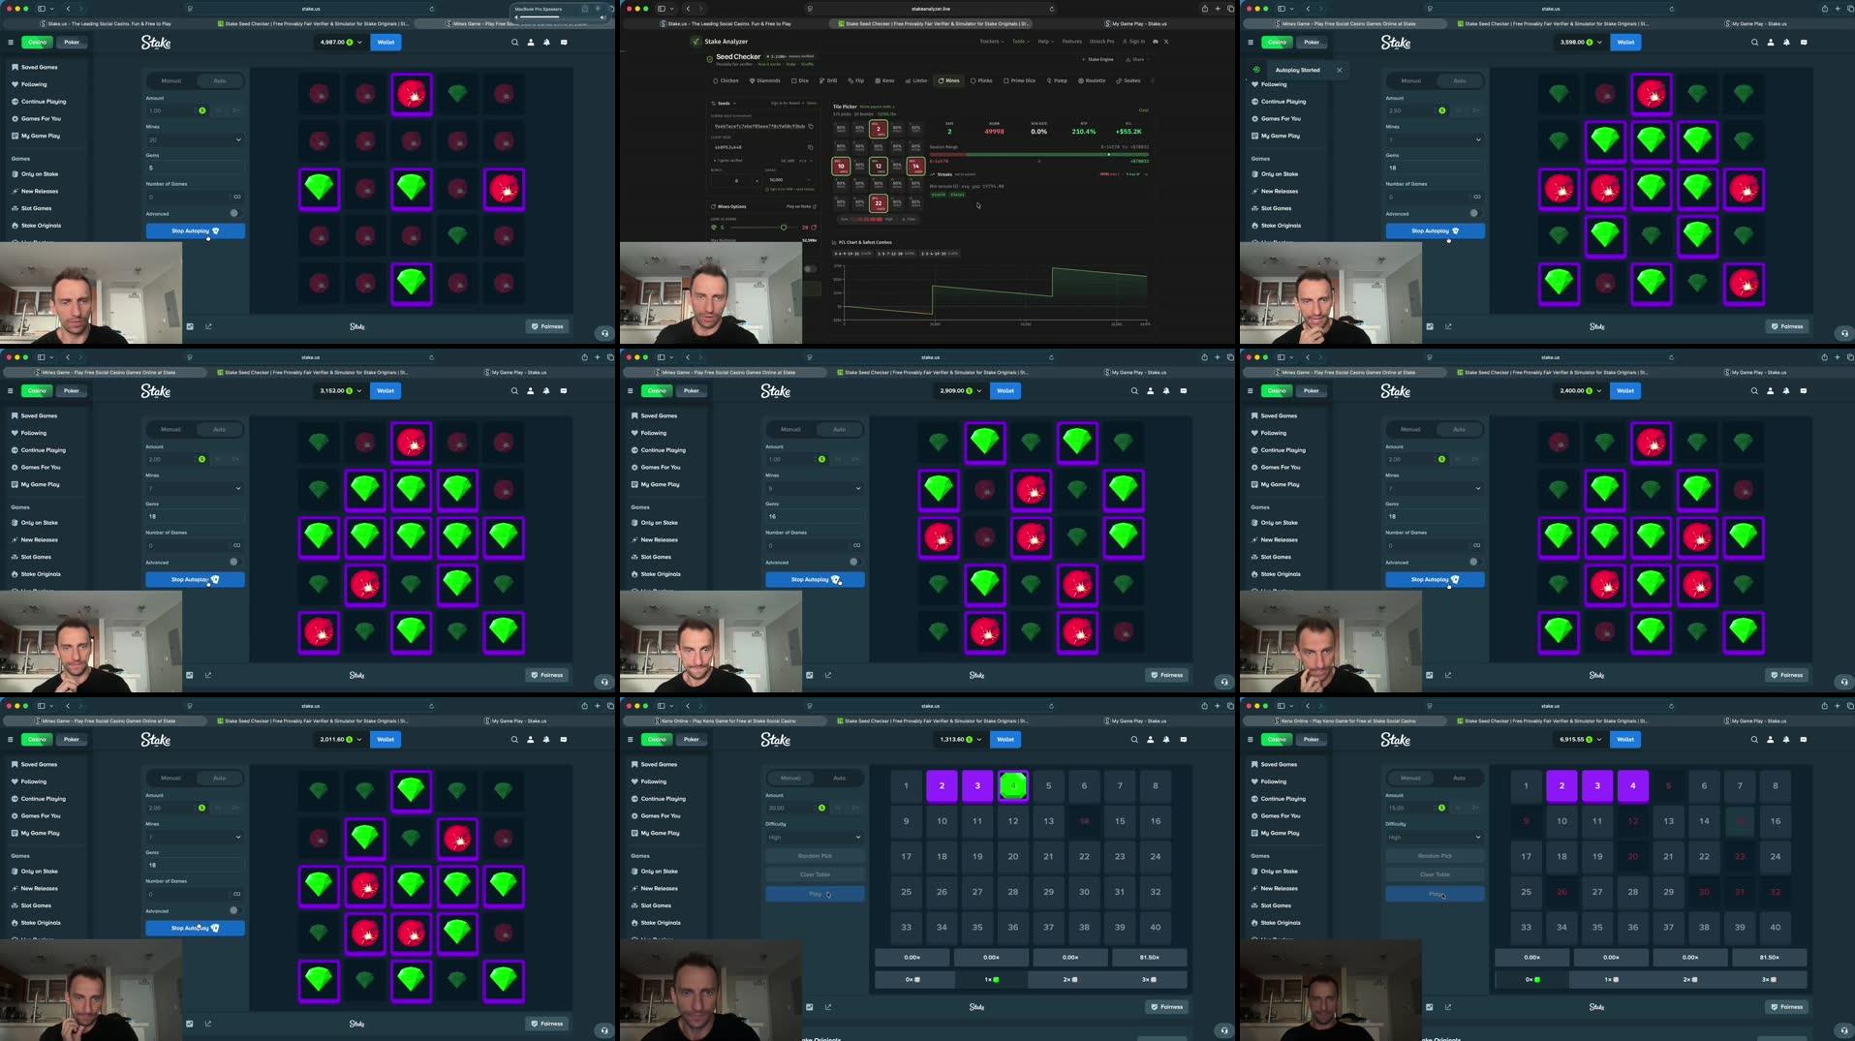
Task: Click theatre mode icon in the 1,313.60 Keno window
Action: coord(810,1007)
